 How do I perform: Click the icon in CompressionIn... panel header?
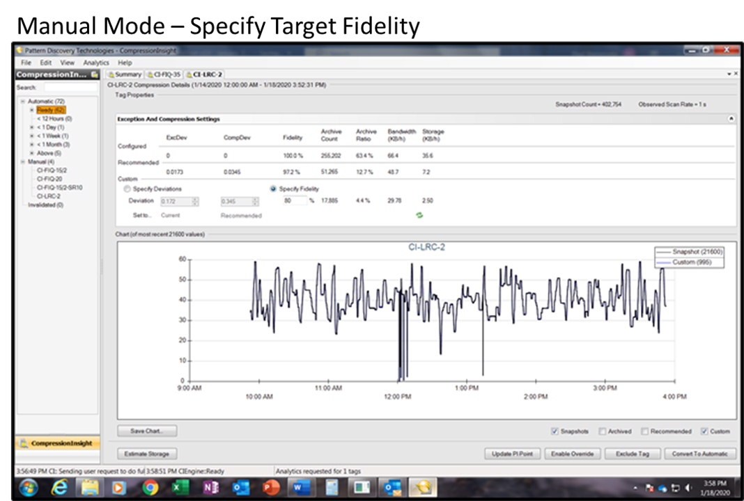95,74
